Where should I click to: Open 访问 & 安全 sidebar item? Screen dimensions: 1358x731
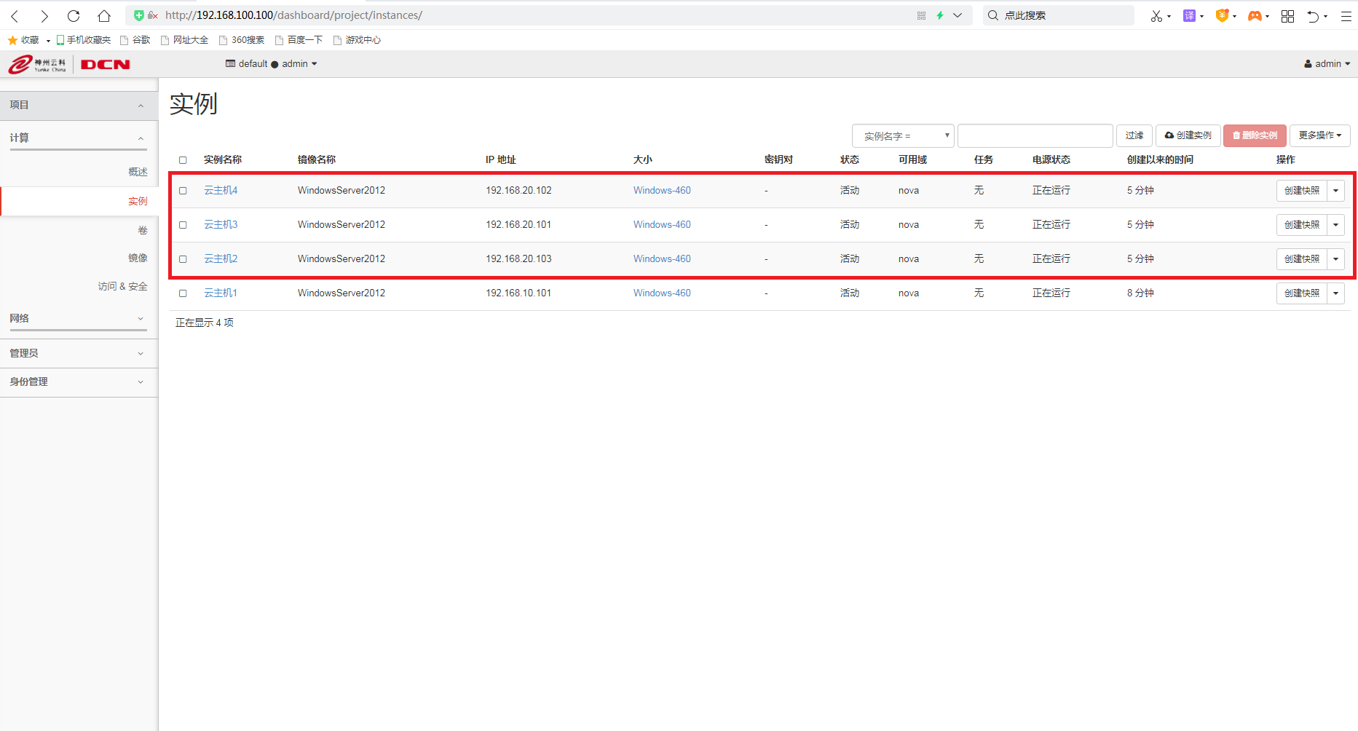[x=122, y=287]
